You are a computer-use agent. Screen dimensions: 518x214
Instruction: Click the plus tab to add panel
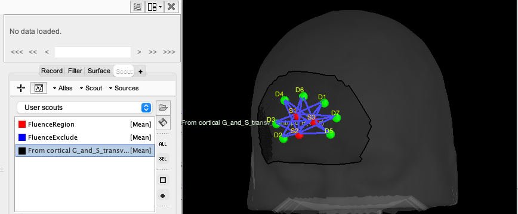click(140, 71)
